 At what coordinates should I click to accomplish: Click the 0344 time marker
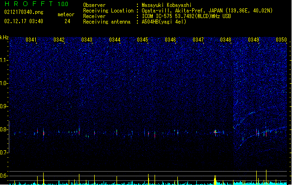pos(115,40)
